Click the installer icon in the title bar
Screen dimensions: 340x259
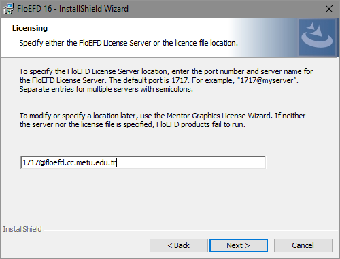[8, 9]
